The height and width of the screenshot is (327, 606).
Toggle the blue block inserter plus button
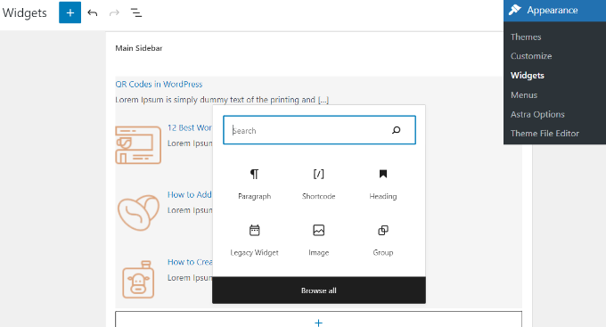(70, 12)
